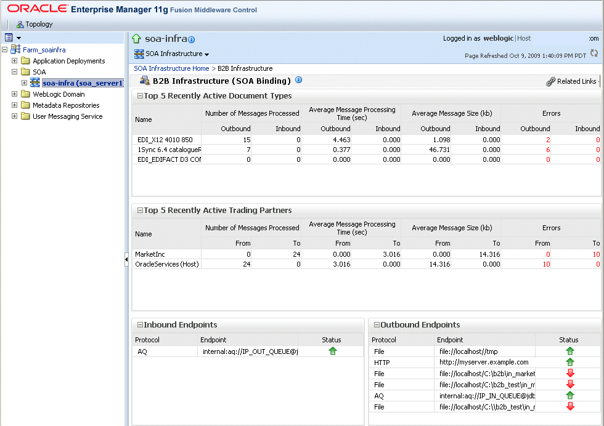Click the soa-infra up status arrow icon
The height and width of the screenshot is (426, 604).
pyautogui.click(x=136, y=39)
